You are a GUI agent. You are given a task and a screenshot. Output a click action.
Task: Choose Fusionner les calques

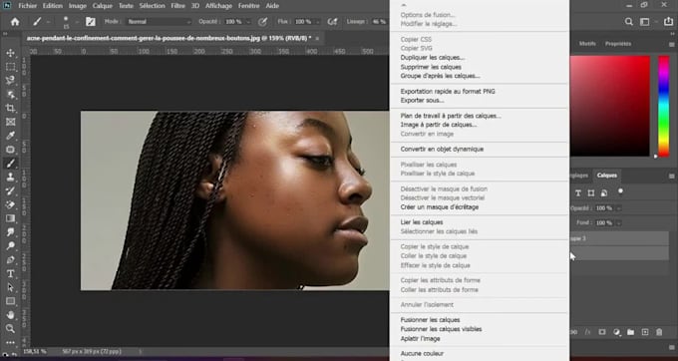pyautogui.click(x=431, y=320)
